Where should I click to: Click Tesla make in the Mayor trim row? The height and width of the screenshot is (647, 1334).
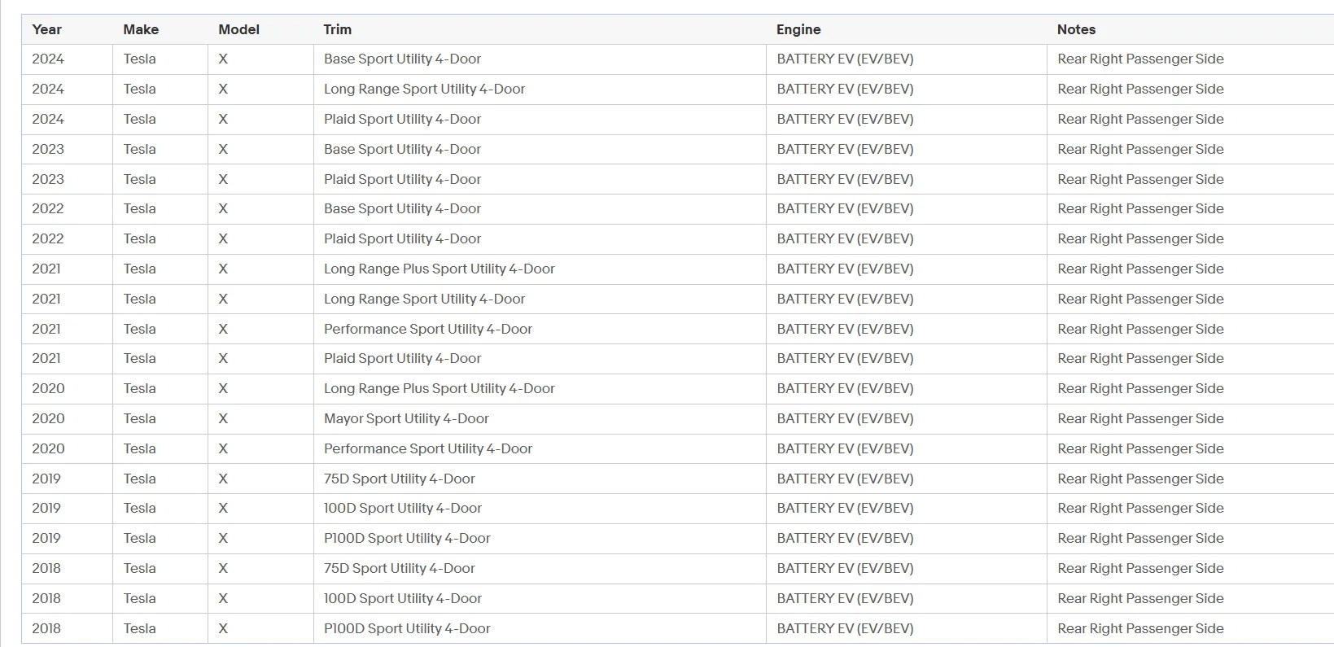coord(140,418)
